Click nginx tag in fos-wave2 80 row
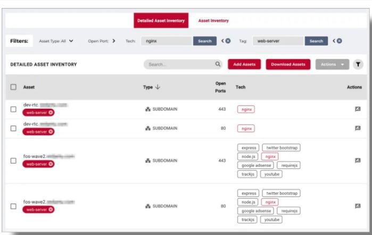 tap(270, 202)
